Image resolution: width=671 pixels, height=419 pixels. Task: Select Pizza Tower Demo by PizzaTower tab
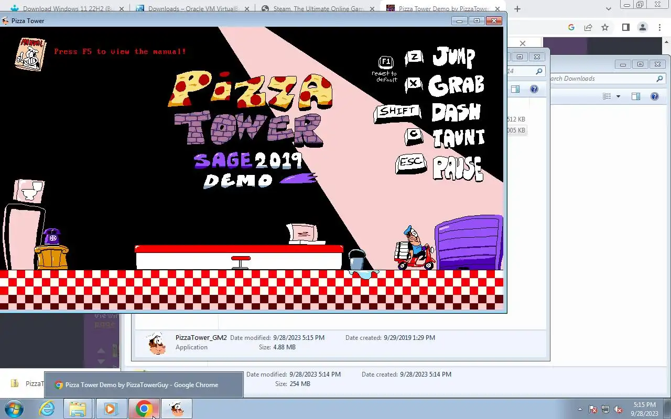tap(443, 9)
